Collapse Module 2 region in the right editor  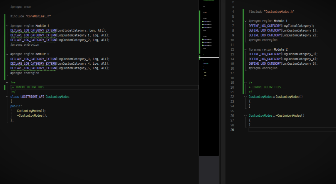pyautogui.click(x=245, y=49)
